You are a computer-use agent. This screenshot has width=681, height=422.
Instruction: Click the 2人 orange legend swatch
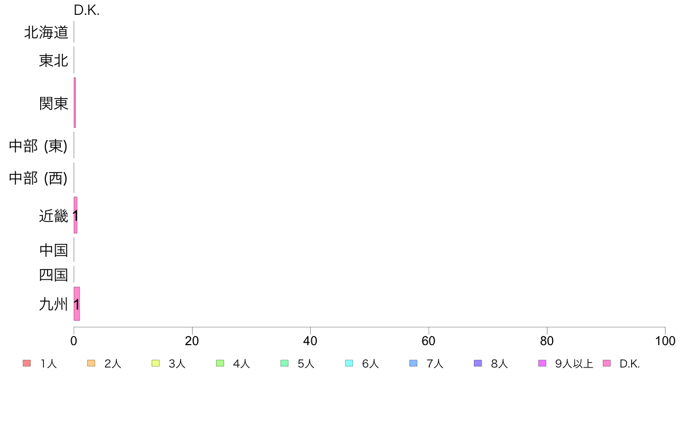click(x=91, y=364)
